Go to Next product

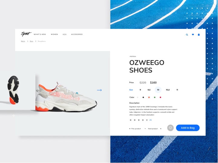(x=153, y=129)
